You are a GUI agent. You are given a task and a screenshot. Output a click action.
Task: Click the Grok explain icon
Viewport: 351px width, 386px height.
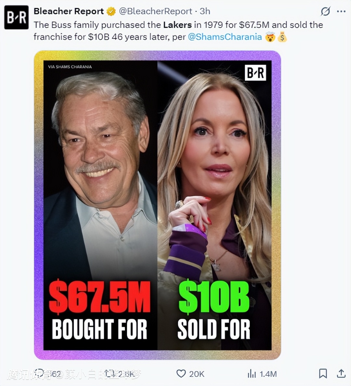pos(325,12)
